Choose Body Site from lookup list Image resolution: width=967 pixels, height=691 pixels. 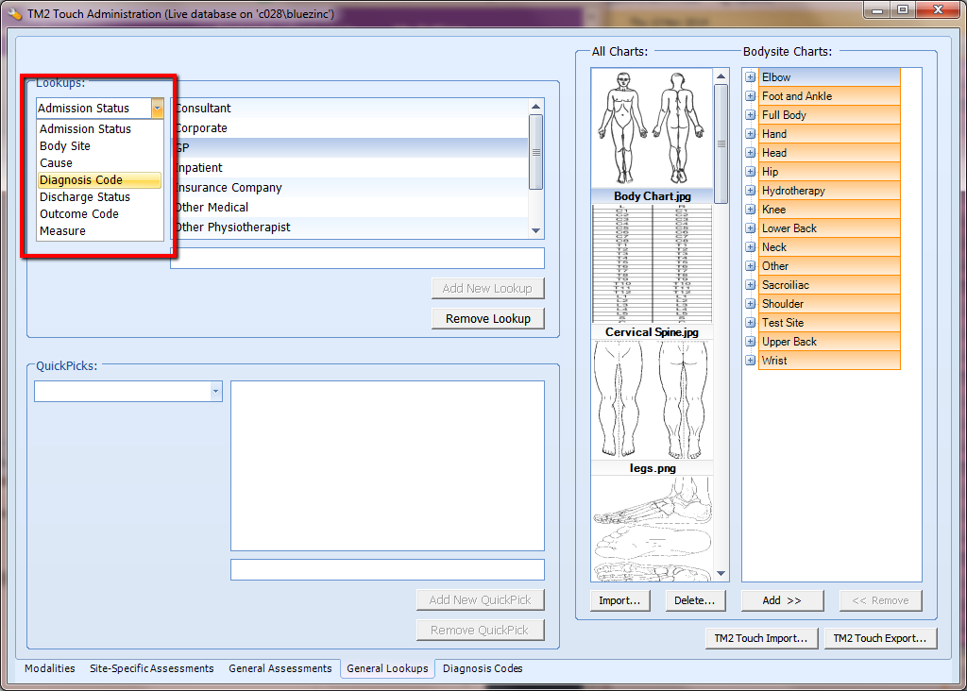click(99, 146)
